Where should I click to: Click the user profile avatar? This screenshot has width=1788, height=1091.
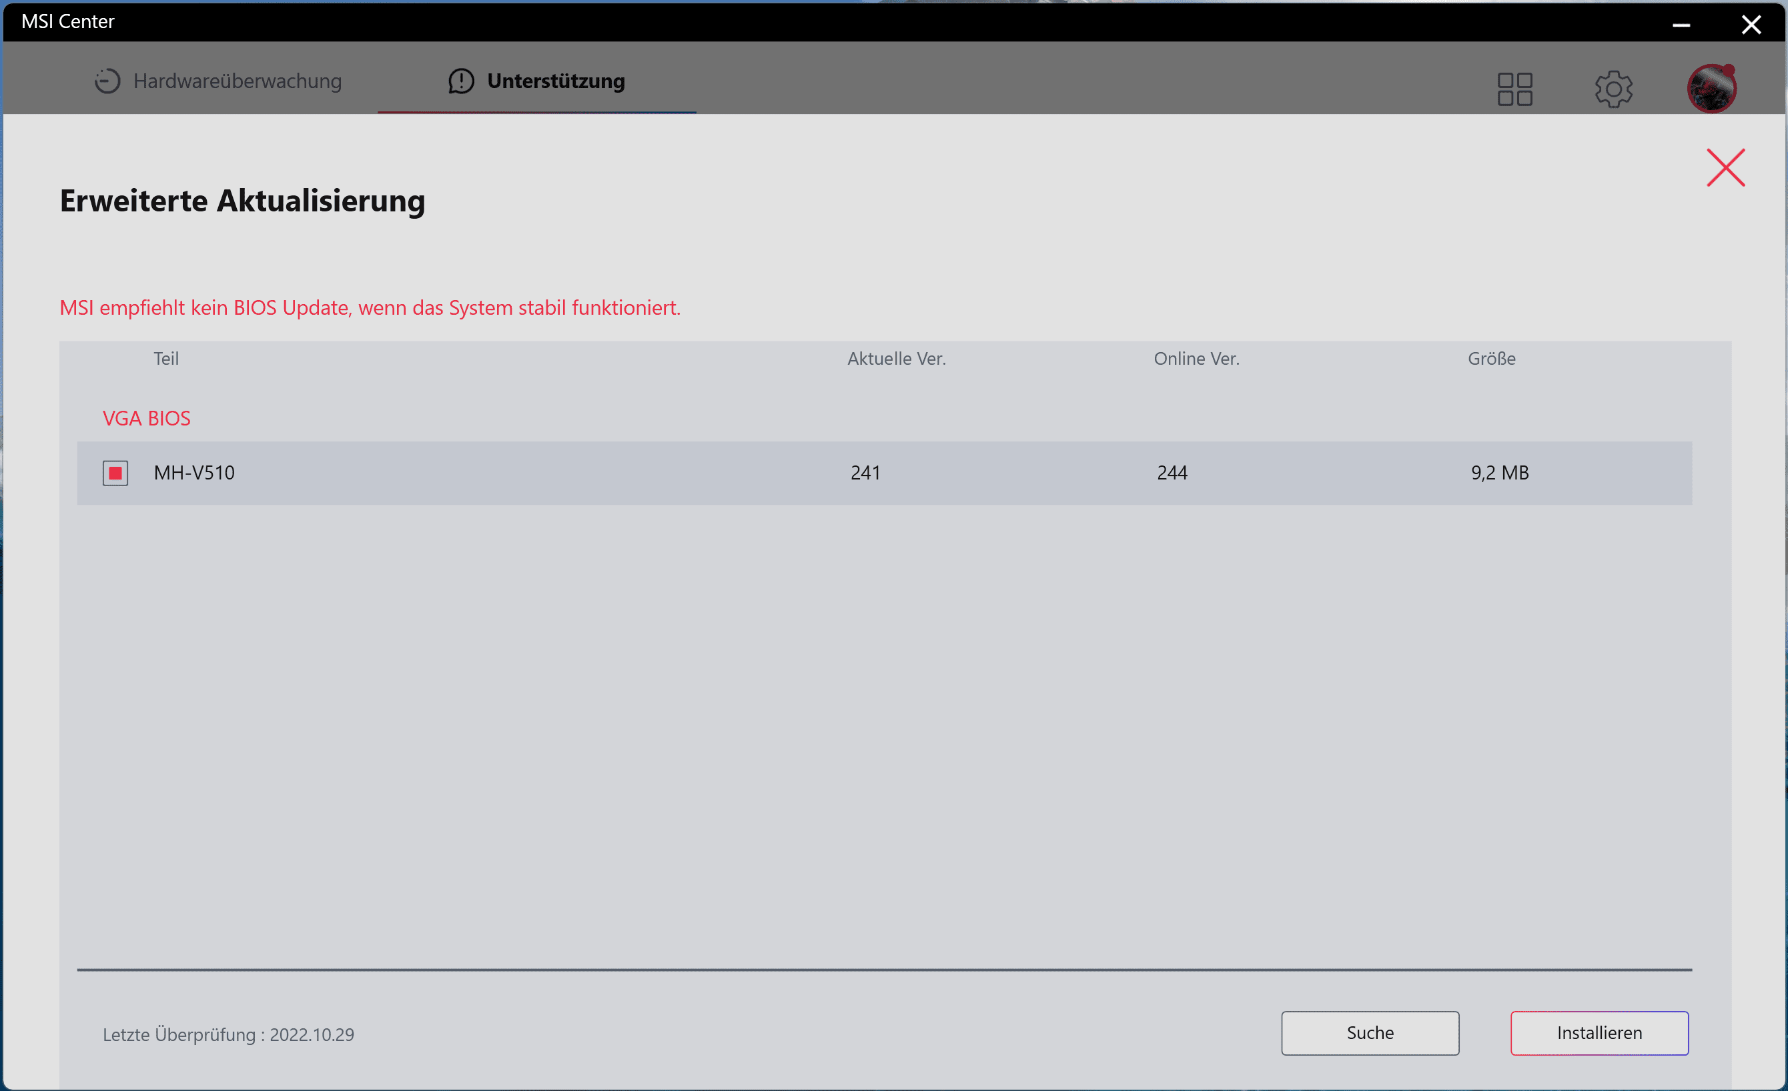[1711, 89]
